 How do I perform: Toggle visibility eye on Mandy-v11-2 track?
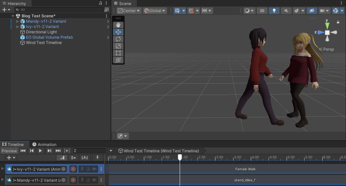tap(94, 180)
